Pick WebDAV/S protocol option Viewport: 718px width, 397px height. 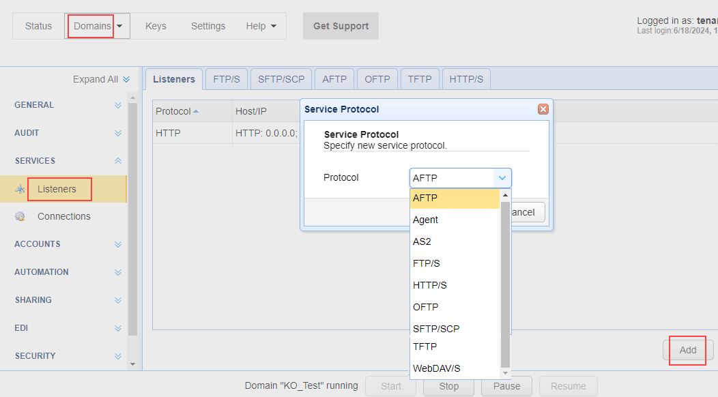[x=436, y=368]
